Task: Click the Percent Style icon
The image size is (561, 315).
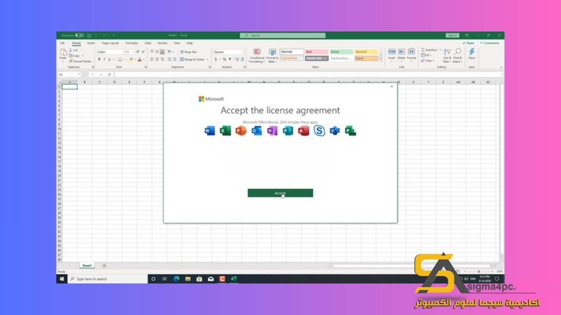Action: (x=224, y=59)
